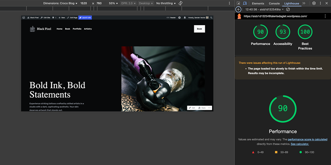
Task: Open device toolbar more options menu
Action: pyautogui.click(x=230, y=3)
